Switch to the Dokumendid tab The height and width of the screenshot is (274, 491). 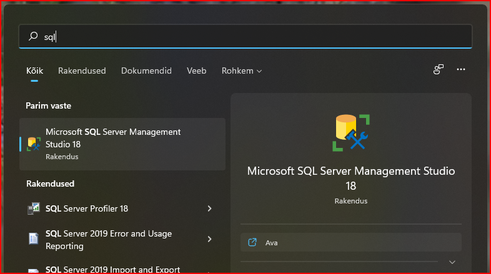146,71
